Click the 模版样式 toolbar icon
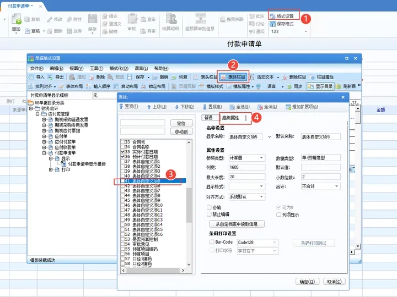 tap(201, 86)
